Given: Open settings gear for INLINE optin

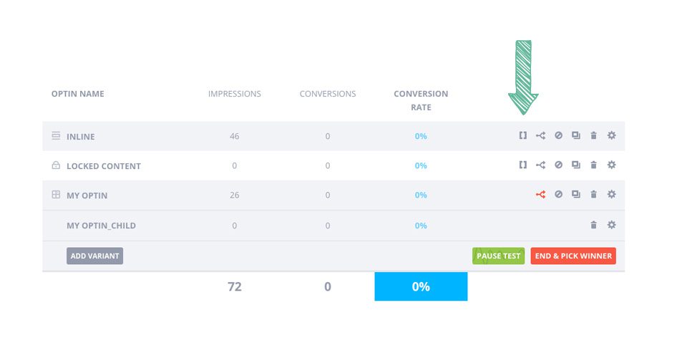Looking at the screenshot, I should click(x=611, y=136).
